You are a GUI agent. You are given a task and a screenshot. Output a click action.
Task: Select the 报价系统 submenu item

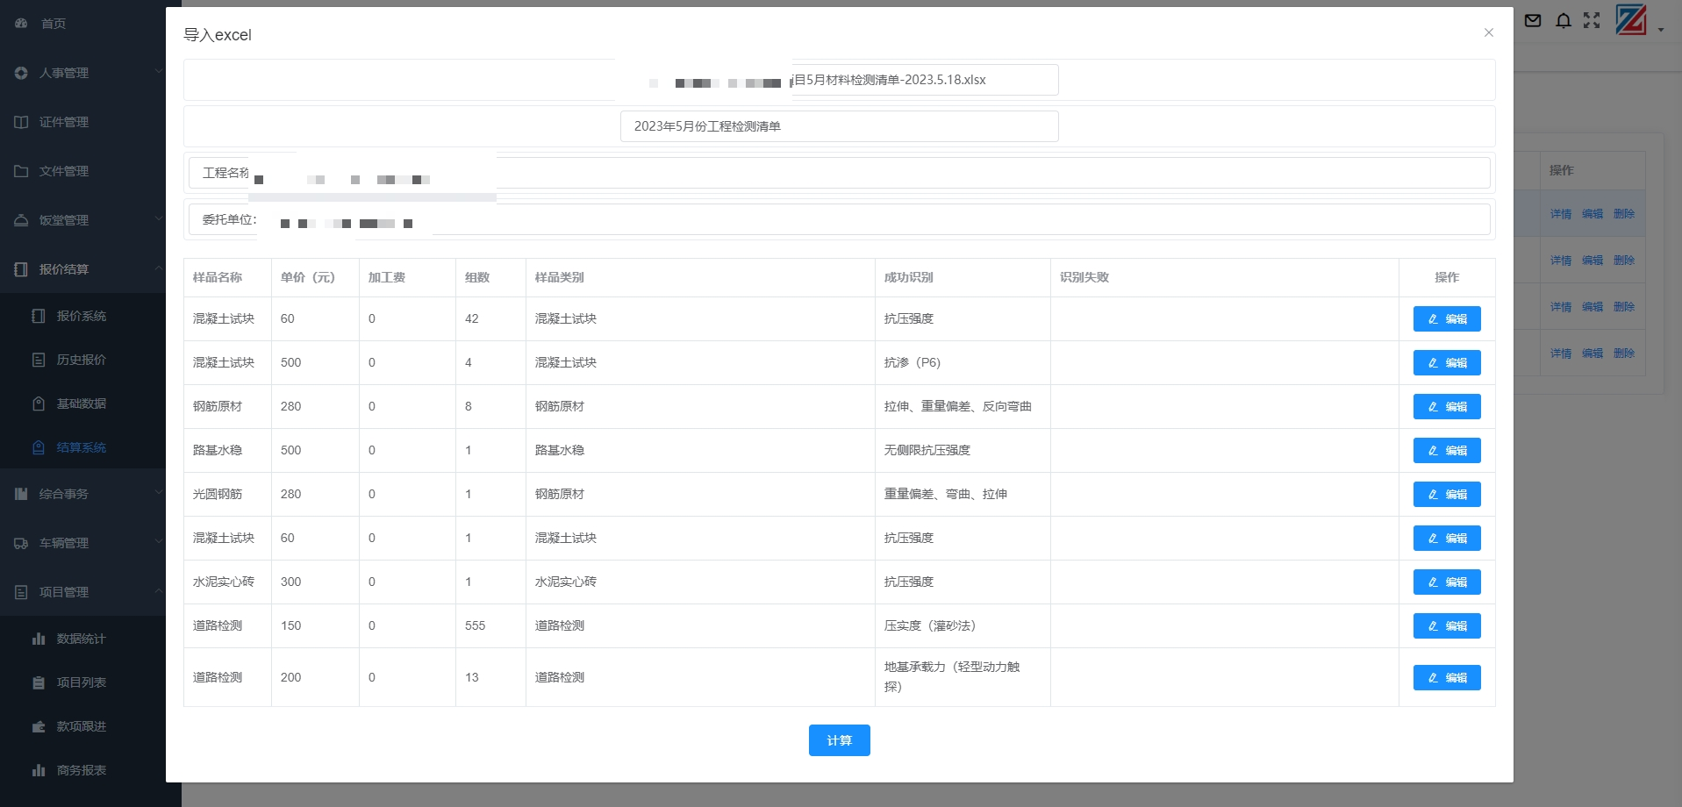tap(82, 316)
